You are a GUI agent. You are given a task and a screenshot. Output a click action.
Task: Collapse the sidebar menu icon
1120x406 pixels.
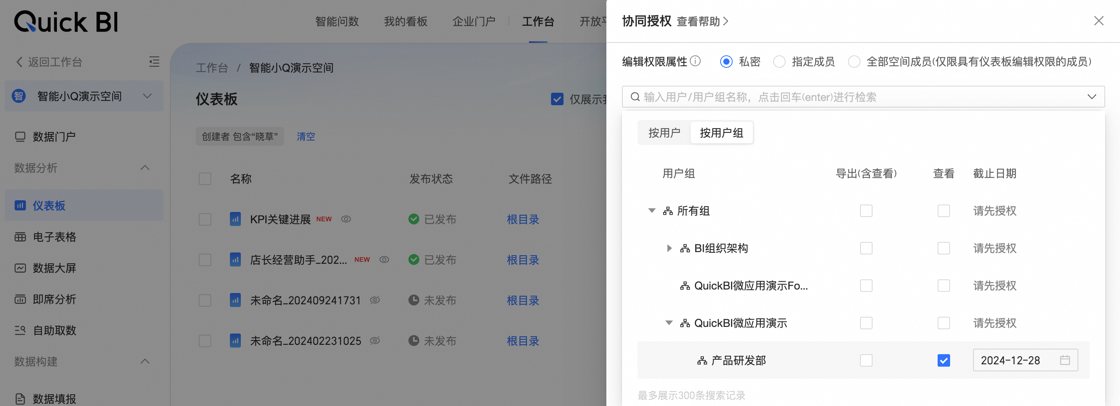154,62
